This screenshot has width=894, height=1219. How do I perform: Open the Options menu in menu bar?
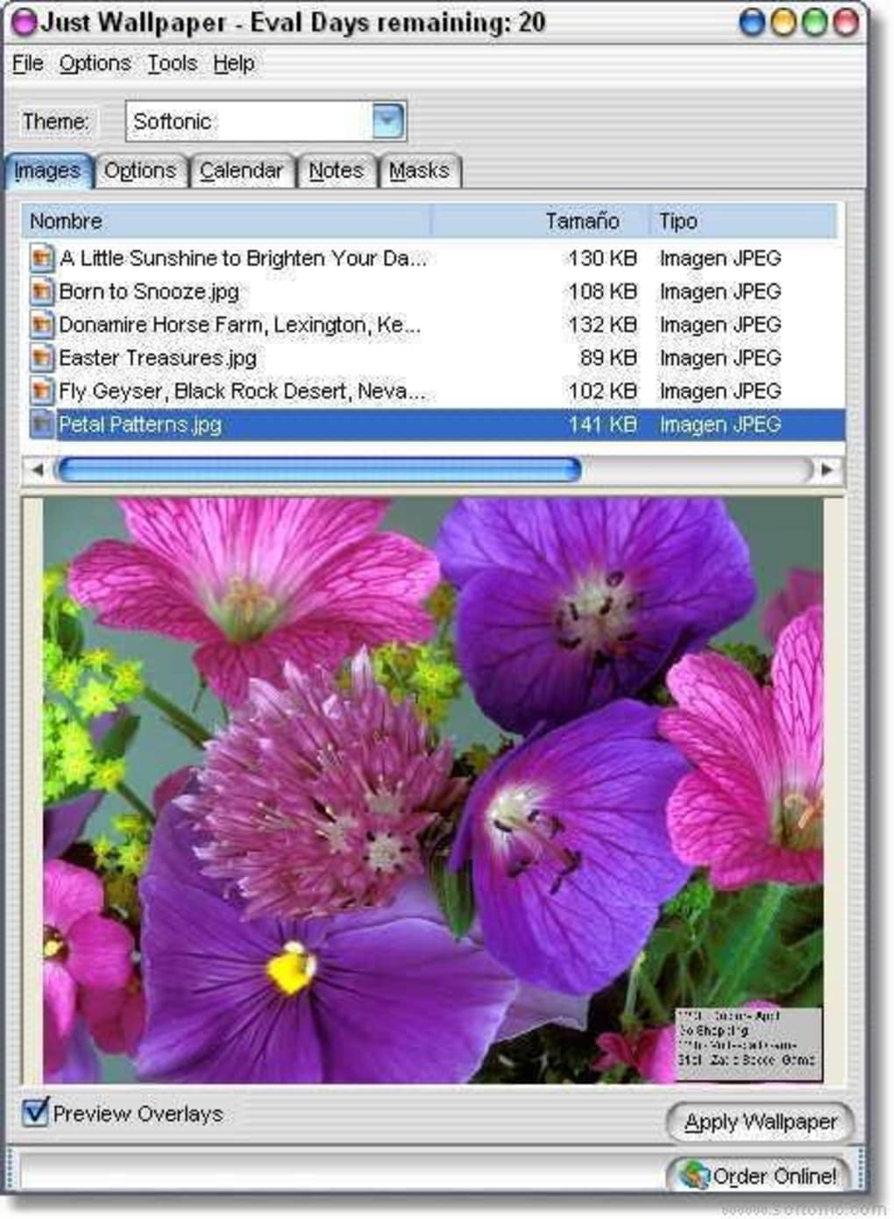(95, 63)
